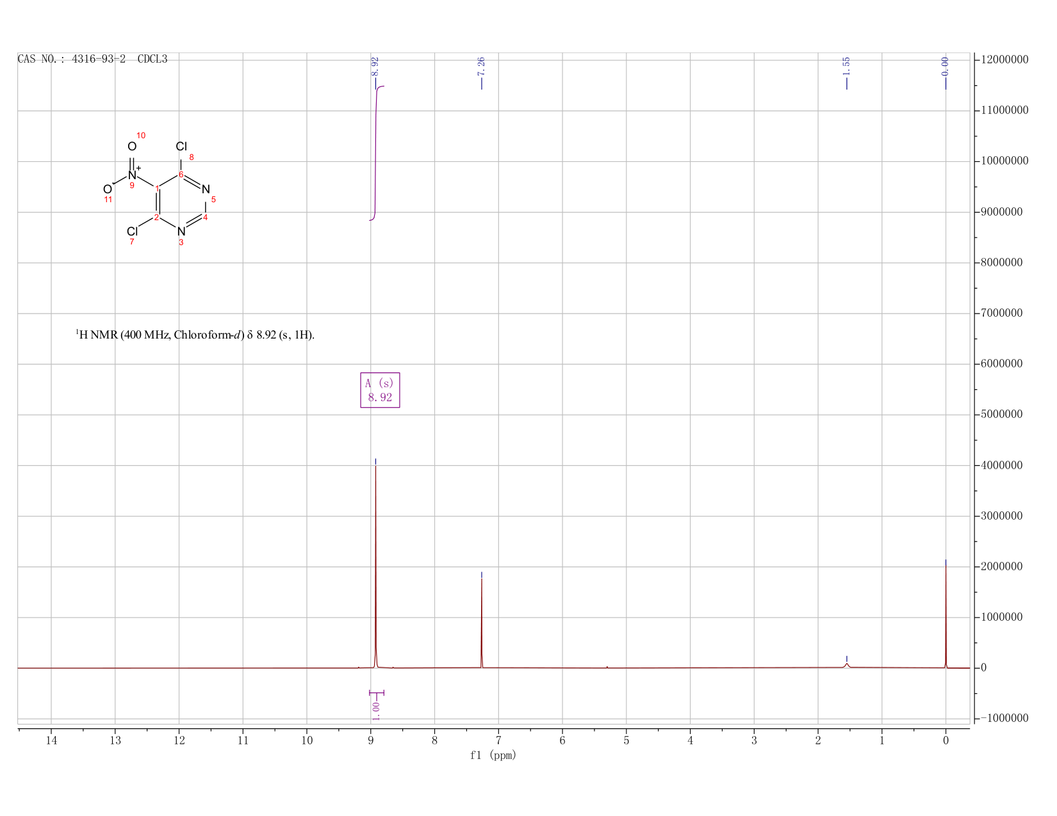Click the 14 ppm axis tick label
This screenshot has width=1057, height=816.
51,741
